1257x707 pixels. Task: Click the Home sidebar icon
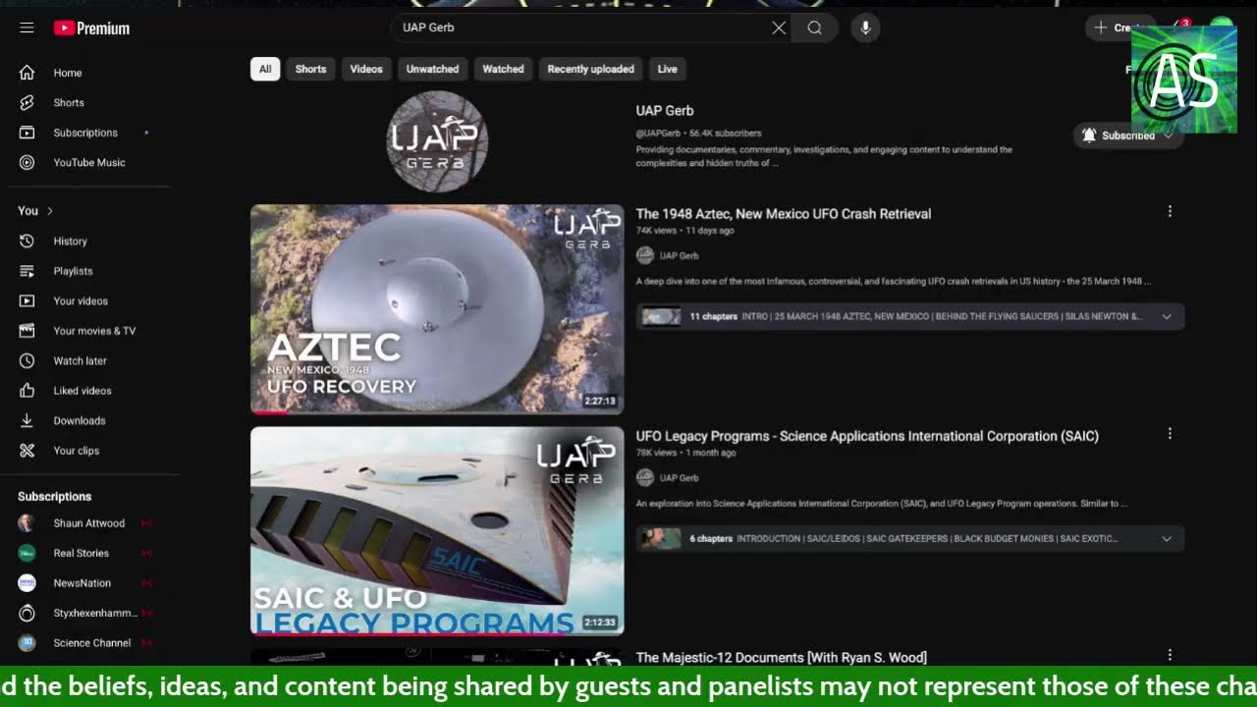click(x=27, y=73)
